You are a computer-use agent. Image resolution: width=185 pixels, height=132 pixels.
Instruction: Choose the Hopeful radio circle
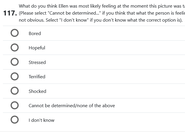click(x=15, y=48)
